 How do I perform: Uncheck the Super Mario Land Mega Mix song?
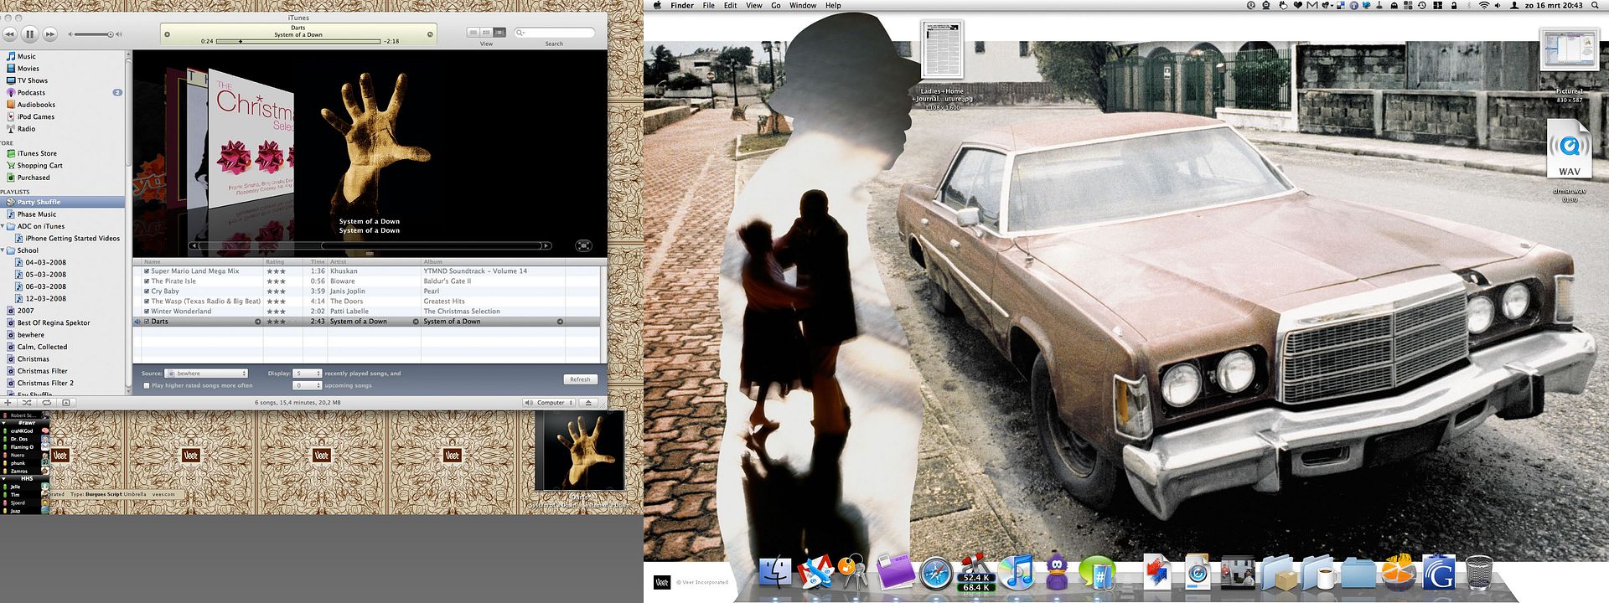[147, 271]
